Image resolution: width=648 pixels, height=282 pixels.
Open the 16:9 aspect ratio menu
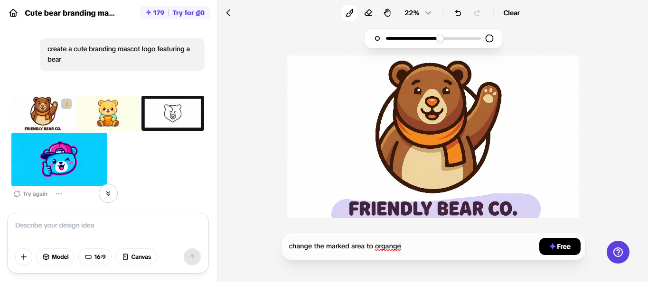[x=95, y=257]
